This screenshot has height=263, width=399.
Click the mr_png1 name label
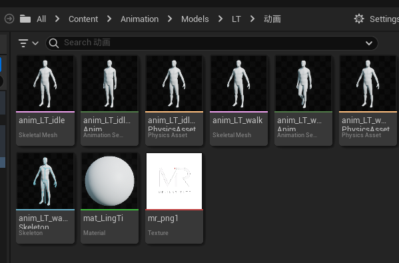[163, 218]
